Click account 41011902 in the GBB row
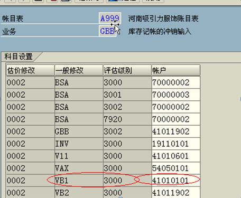This screenshot has width=241, height=198. tap(176, 131)
